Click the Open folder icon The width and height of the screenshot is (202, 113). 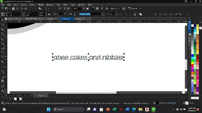pyautogui.click(x=6, y=9)
